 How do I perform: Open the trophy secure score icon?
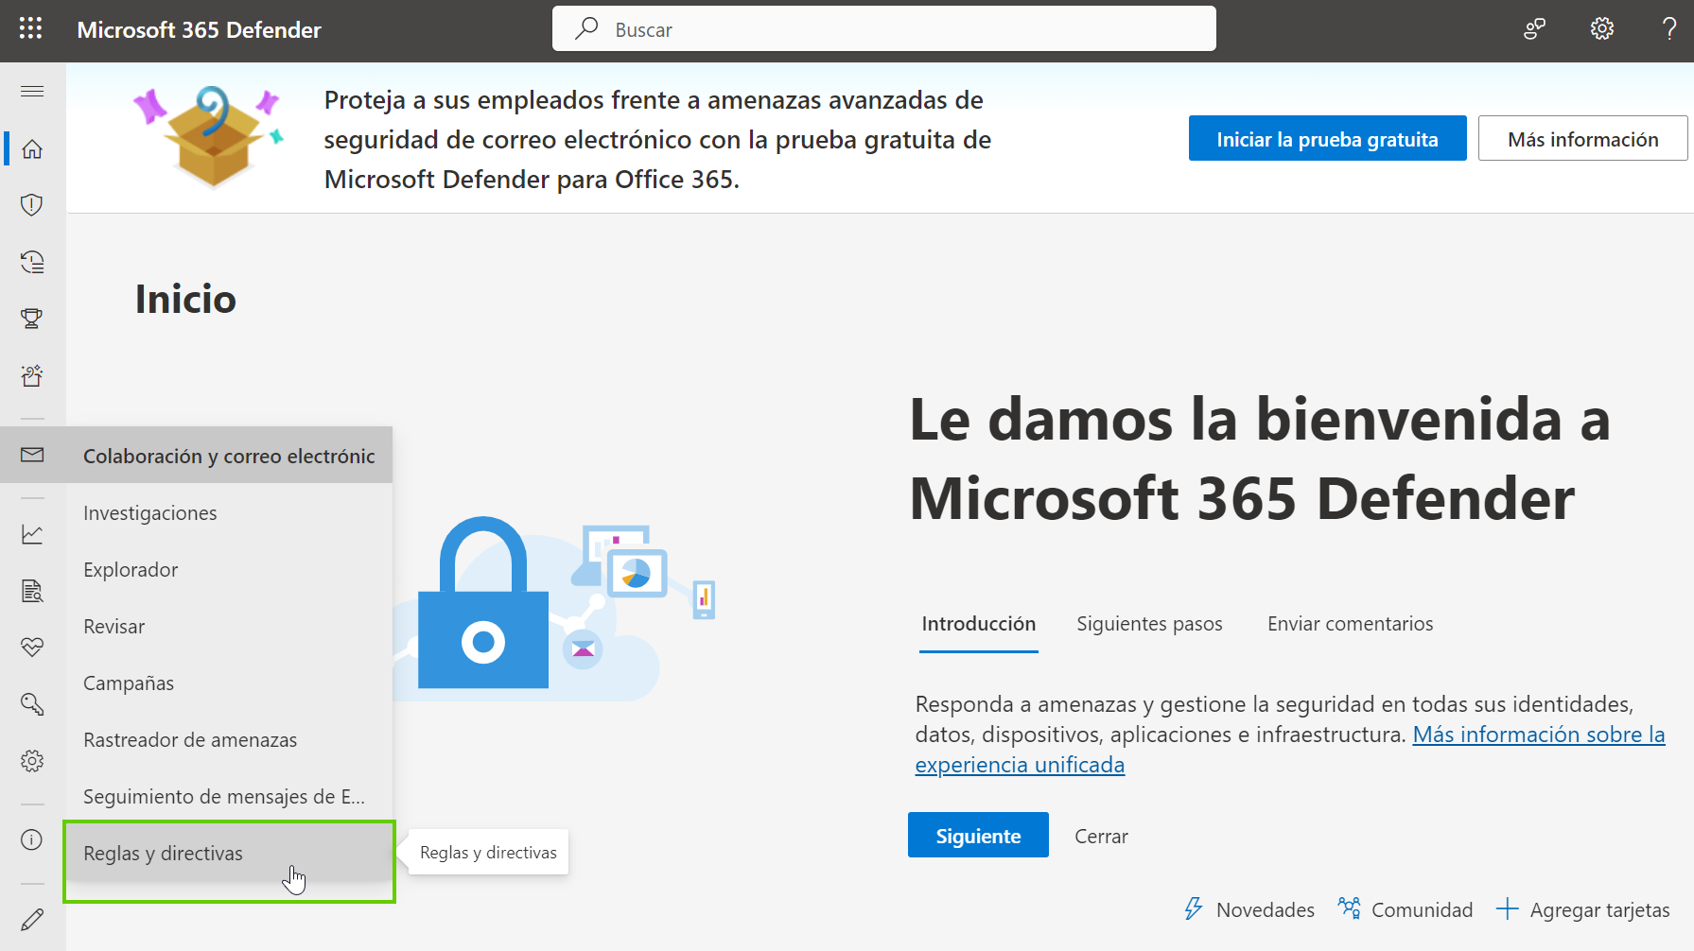click(x=32, y=319)
